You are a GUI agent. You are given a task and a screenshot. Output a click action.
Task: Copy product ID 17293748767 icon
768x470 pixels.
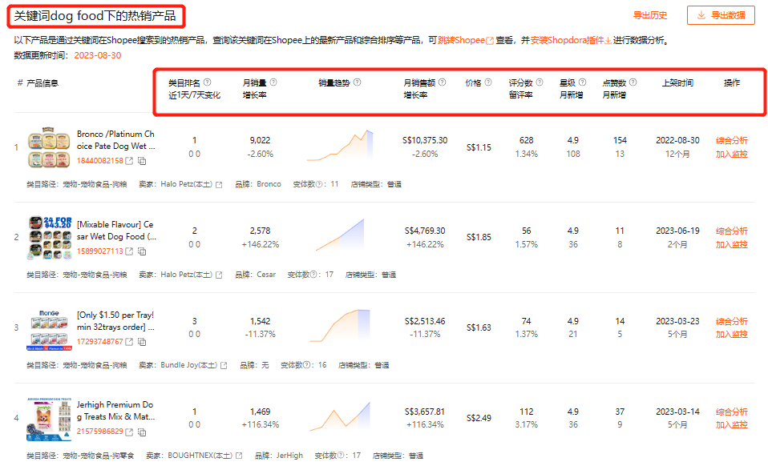(142, 342)
